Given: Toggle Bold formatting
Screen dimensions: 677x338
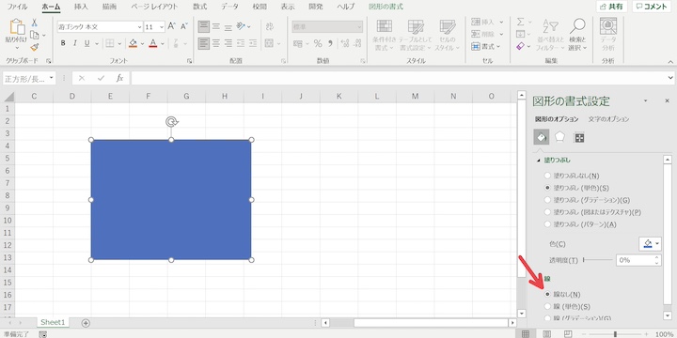Looking at the screenshot, I should [63, 43].
